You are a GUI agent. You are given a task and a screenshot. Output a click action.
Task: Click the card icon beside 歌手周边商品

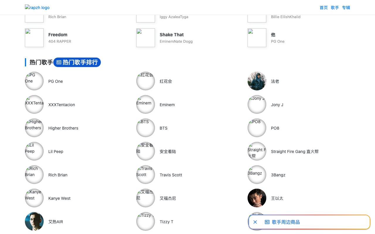pos(267,222)
